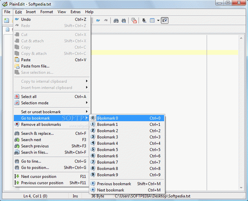Click the Ln 4, Col 1 status text
The width and height of the screenshot is (248, 201).
click(x=35, y=196)
